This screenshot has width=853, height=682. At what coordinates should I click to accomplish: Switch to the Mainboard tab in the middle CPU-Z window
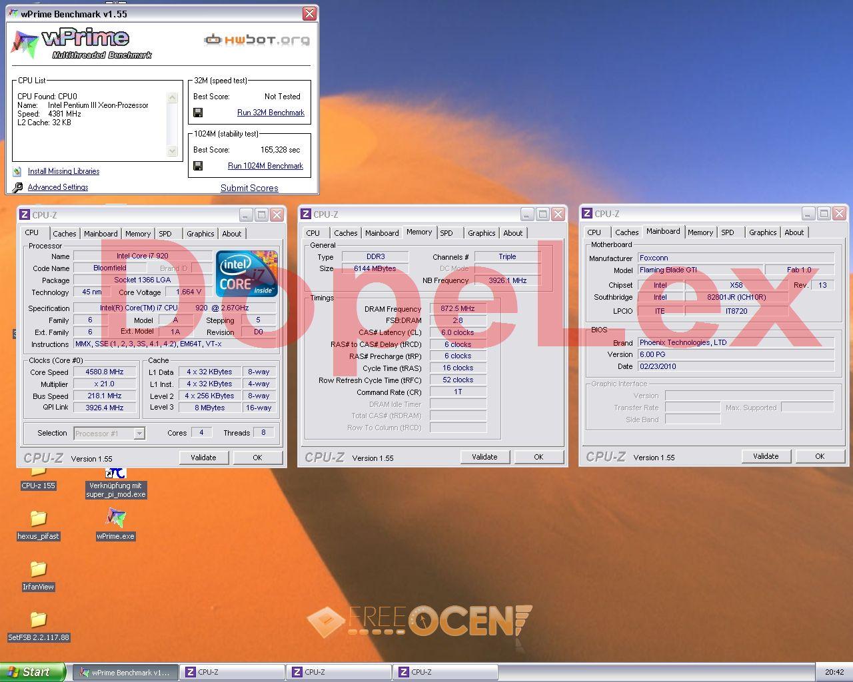coord(382,233)
